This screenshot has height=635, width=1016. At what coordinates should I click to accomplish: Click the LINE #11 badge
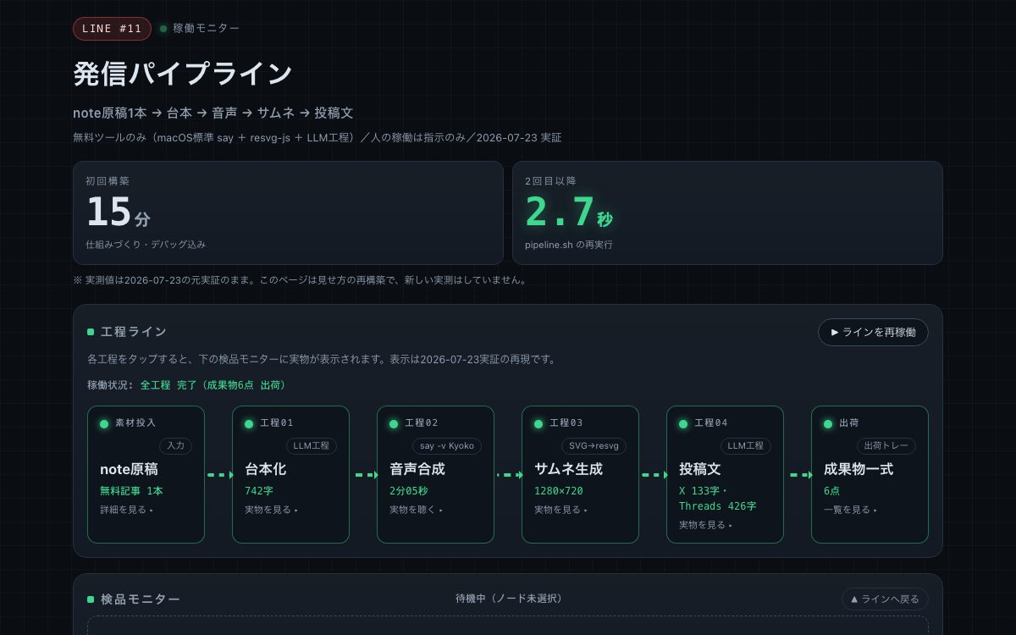pos(112,28)
